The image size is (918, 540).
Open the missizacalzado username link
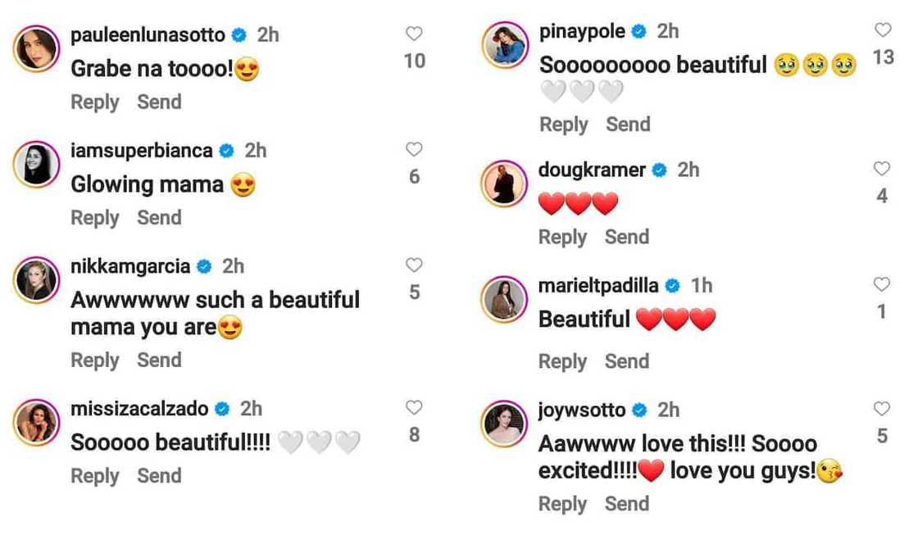coord(139,408)
